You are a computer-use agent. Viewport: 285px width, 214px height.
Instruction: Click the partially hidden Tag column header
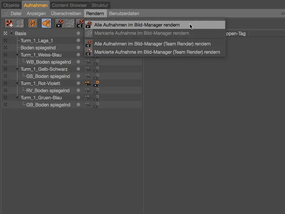tap(237, 34)
